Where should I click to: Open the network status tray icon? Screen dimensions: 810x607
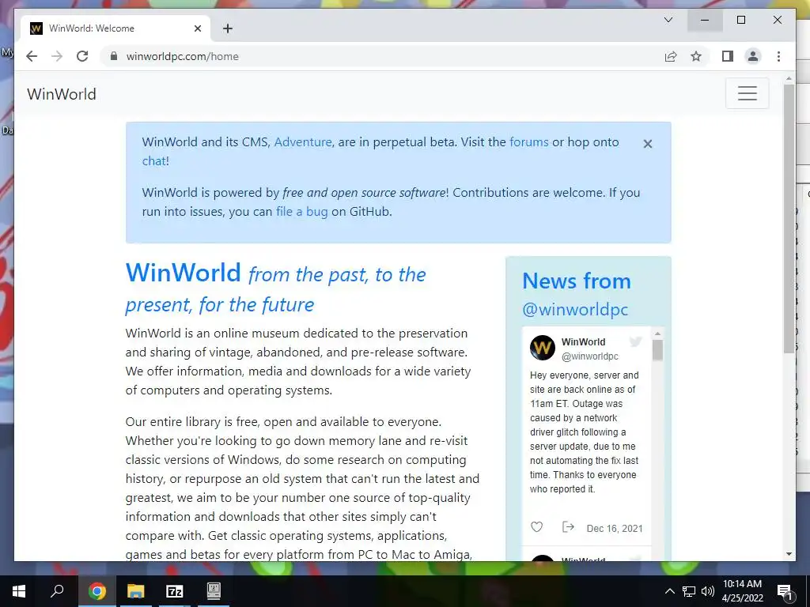coord(689,591)
